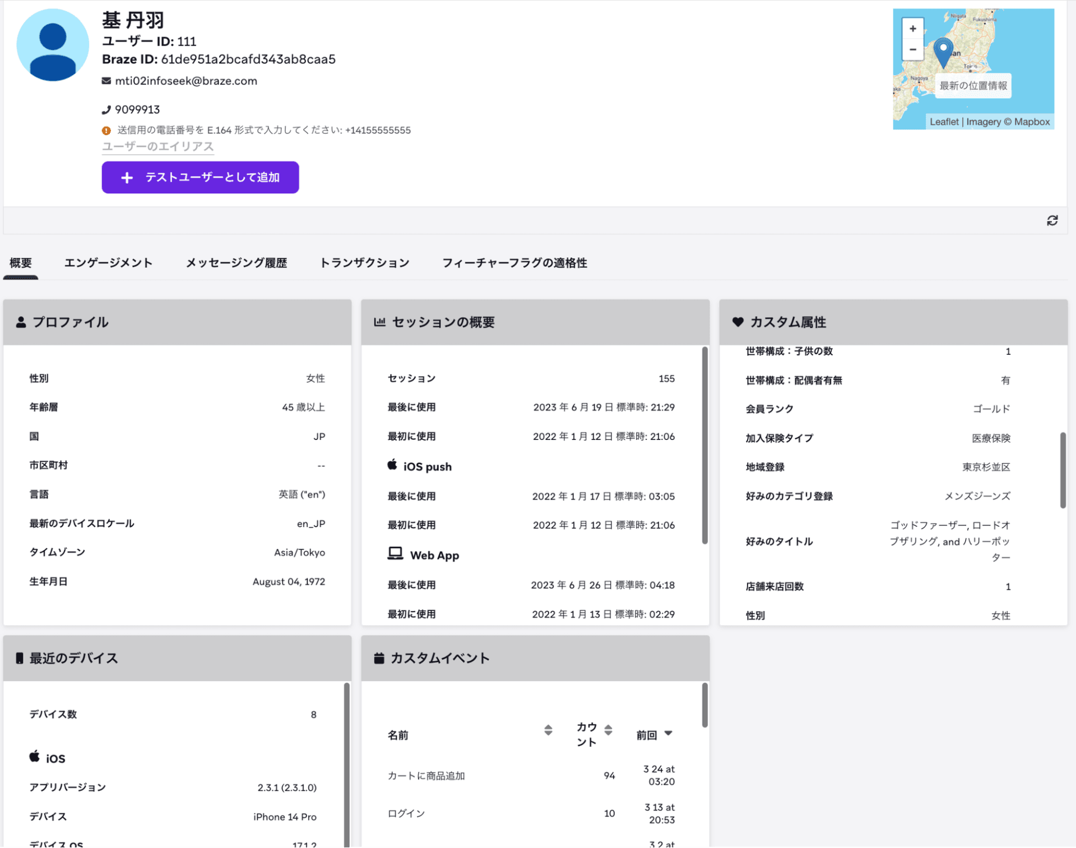Click the phone icon next to 9099913
This screenshot has width=1076, height=848.
coord(106,109)
